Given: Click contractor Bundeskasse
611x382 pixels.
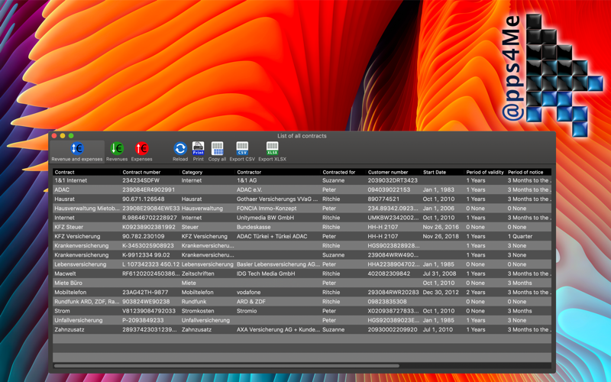Looking at the screenshot, I should (254, 227).
